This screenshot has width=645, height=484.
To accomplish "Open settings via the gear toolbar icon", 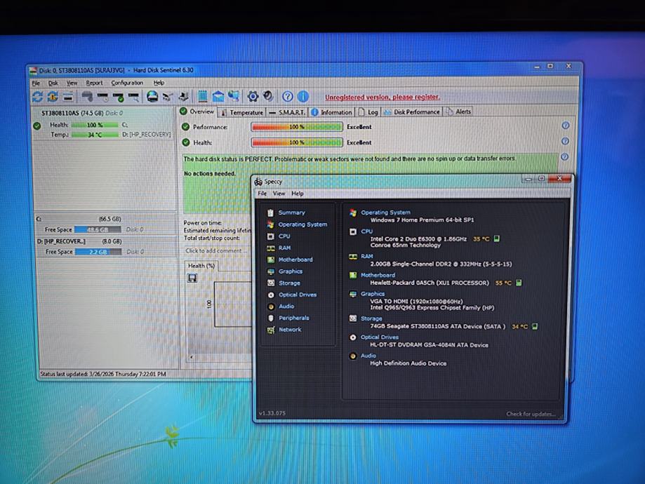I will click(253, 97).
